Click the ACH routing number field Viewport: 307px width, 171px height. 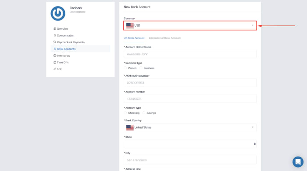pyautogui.click(x=190, y=83)
